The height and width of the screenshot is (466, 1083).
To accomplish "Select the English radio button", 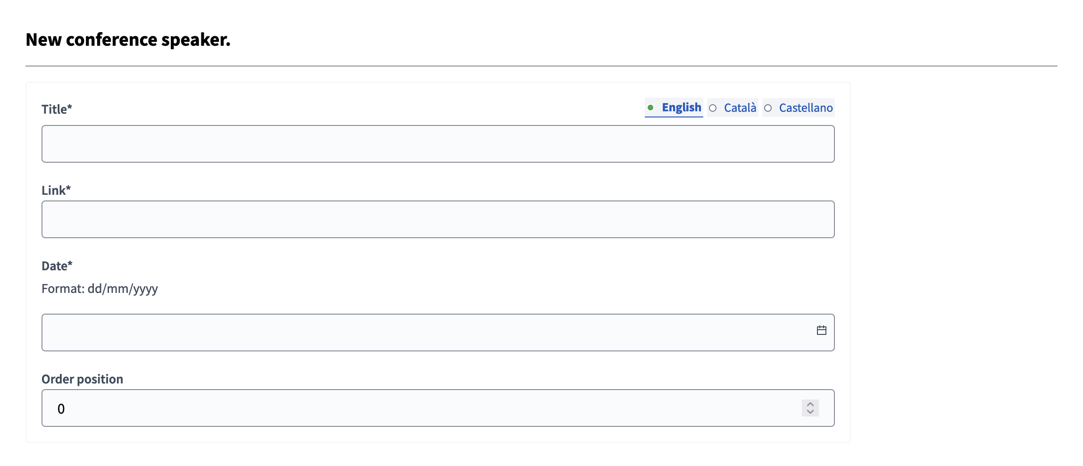I will (x=651, y=108).
